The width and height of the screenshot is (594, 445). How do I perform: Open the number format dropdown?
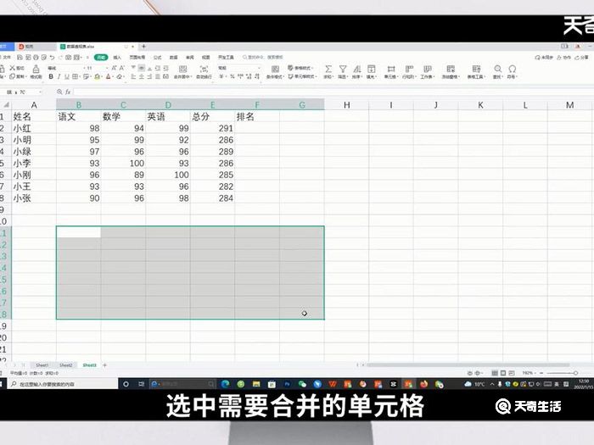pyautogui.click(x=259, y=68)
